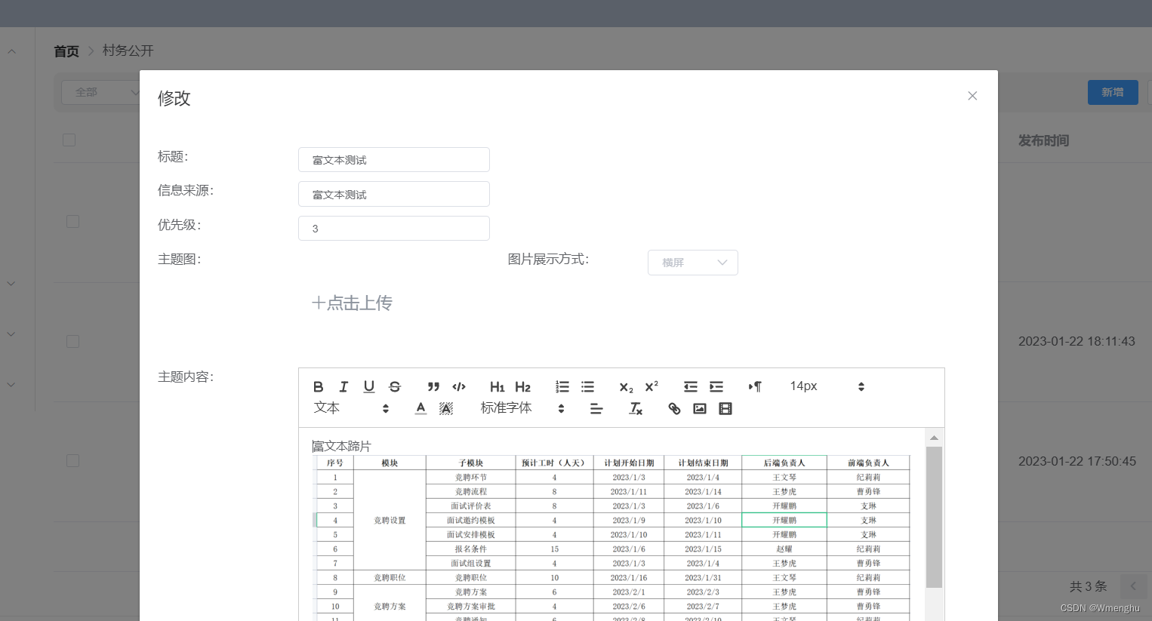Open the 横屏 image display mode dropdown
Screen dimensions: 1152x621
point(693,263)
